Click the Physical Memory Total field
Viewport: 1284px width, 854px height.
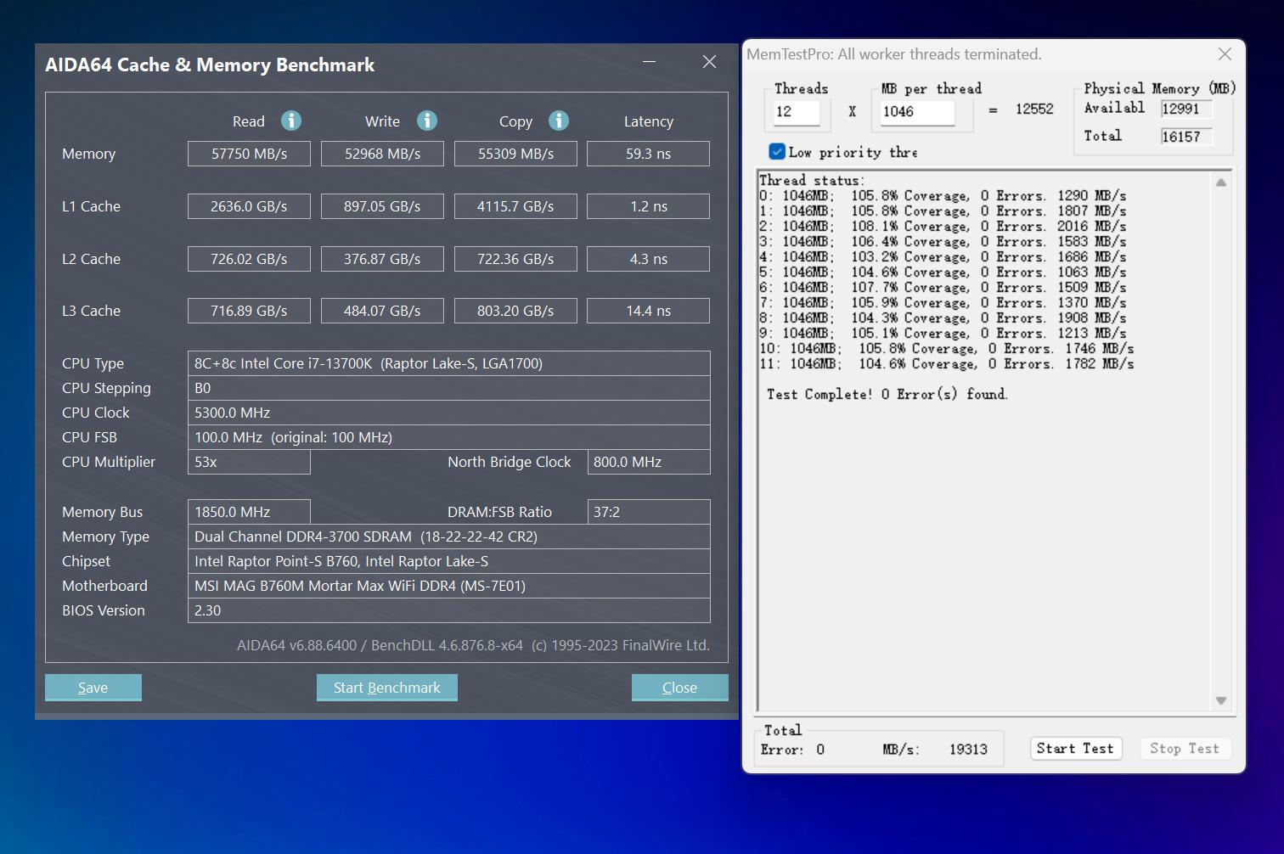coord(1185,137)
